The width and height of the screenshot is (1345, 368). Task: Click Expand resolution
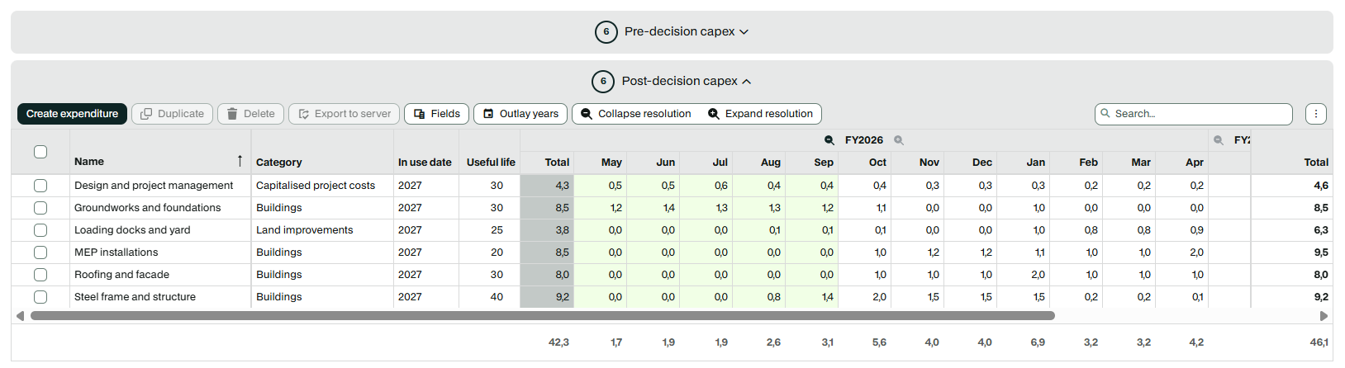760,114
